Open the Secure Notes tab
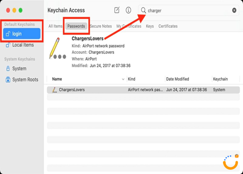Screen dimensions: 243x174 tap(101, 26)
